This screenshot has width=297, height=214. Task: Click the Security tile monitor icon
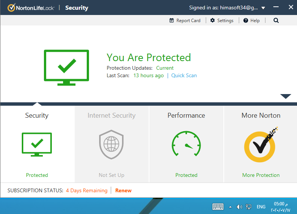tap(37, 145)
